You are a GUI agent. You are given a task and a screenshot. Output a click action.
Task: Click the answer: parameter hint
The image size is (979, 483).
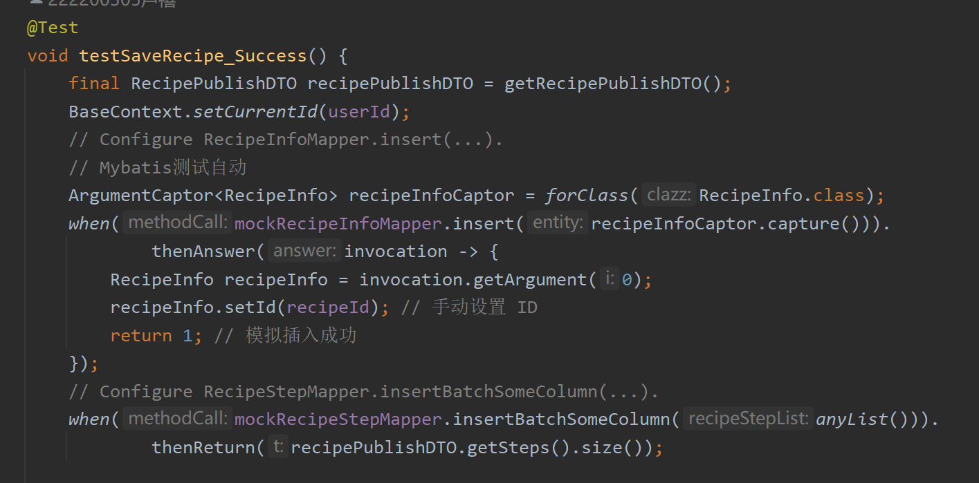(305, 251)
